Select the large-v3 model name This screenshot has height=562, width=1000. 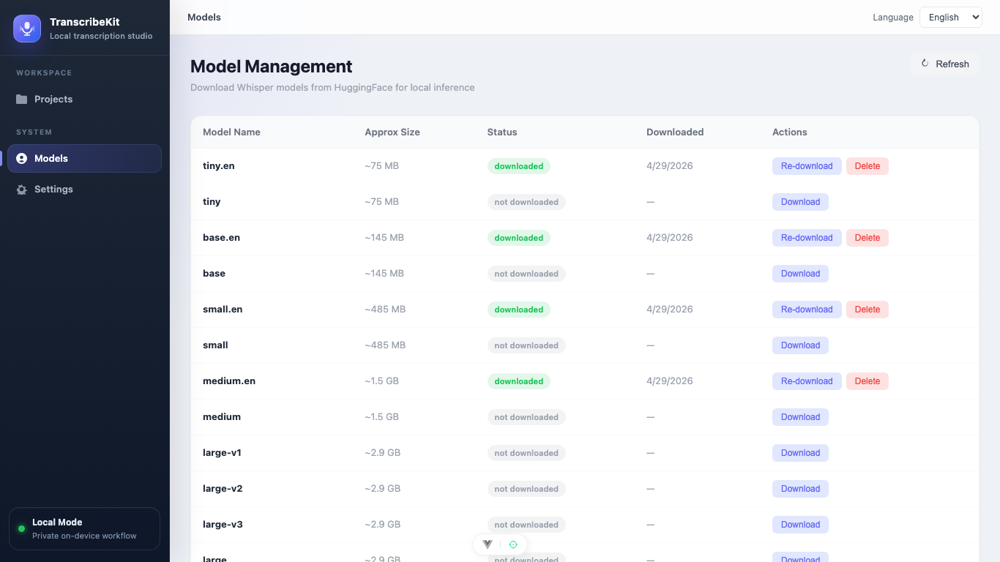click(x=223, y=525)
